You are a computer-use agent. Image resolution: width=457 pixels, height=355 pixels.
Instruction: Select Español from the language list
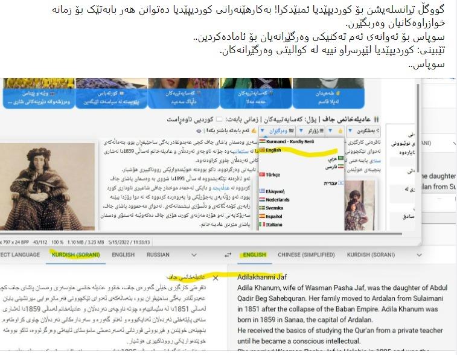click(273, 216)
